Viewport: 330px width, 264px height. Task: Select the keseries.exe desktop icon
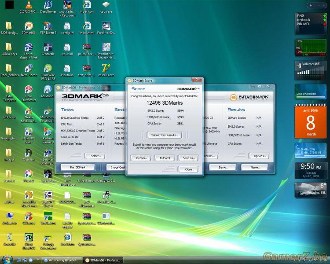106,70
